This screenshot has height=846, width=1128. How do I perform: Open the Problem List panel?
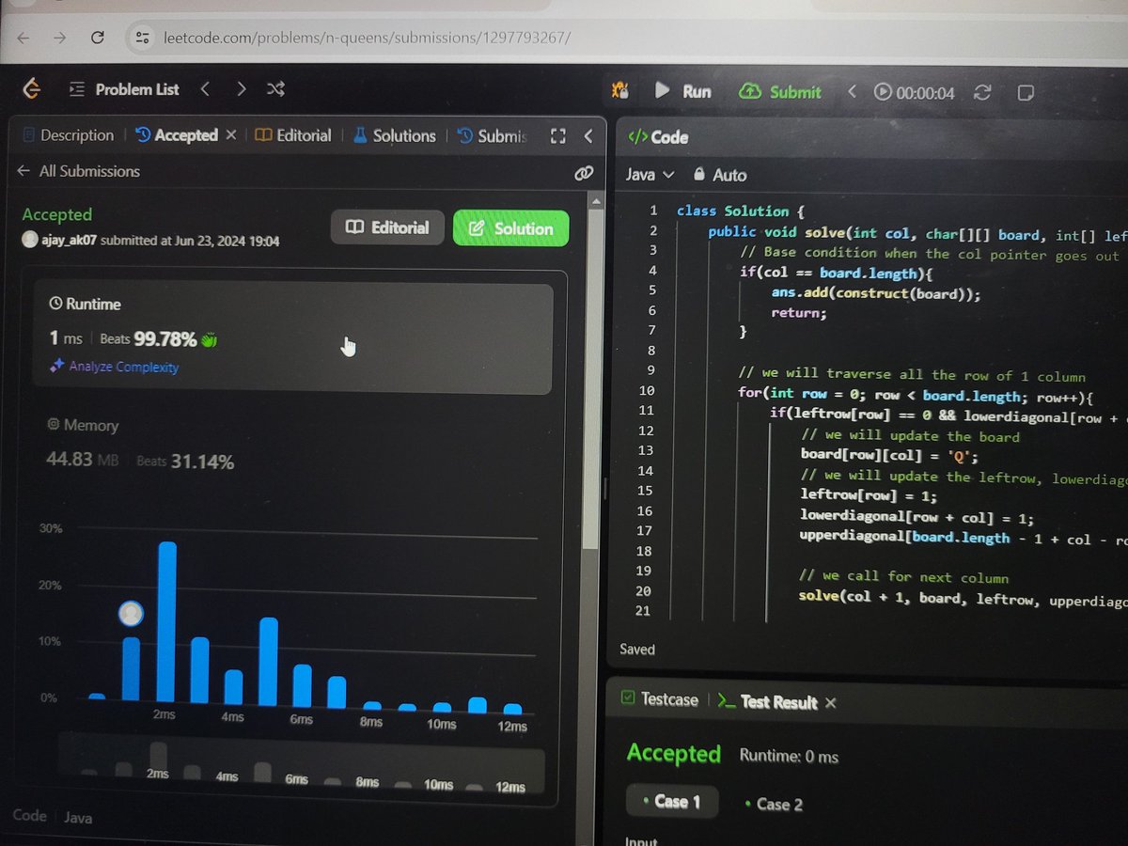tap(123, 89)
